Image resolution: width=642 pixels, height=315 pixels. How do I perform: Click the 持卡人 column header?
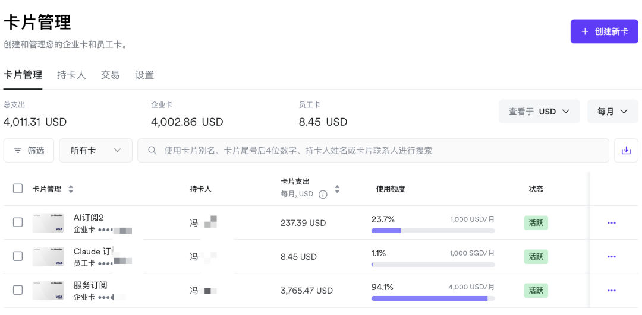tap(201, 189)
